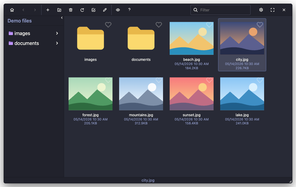
Task: Click the back navigation arrow
Action: [23, 10]
